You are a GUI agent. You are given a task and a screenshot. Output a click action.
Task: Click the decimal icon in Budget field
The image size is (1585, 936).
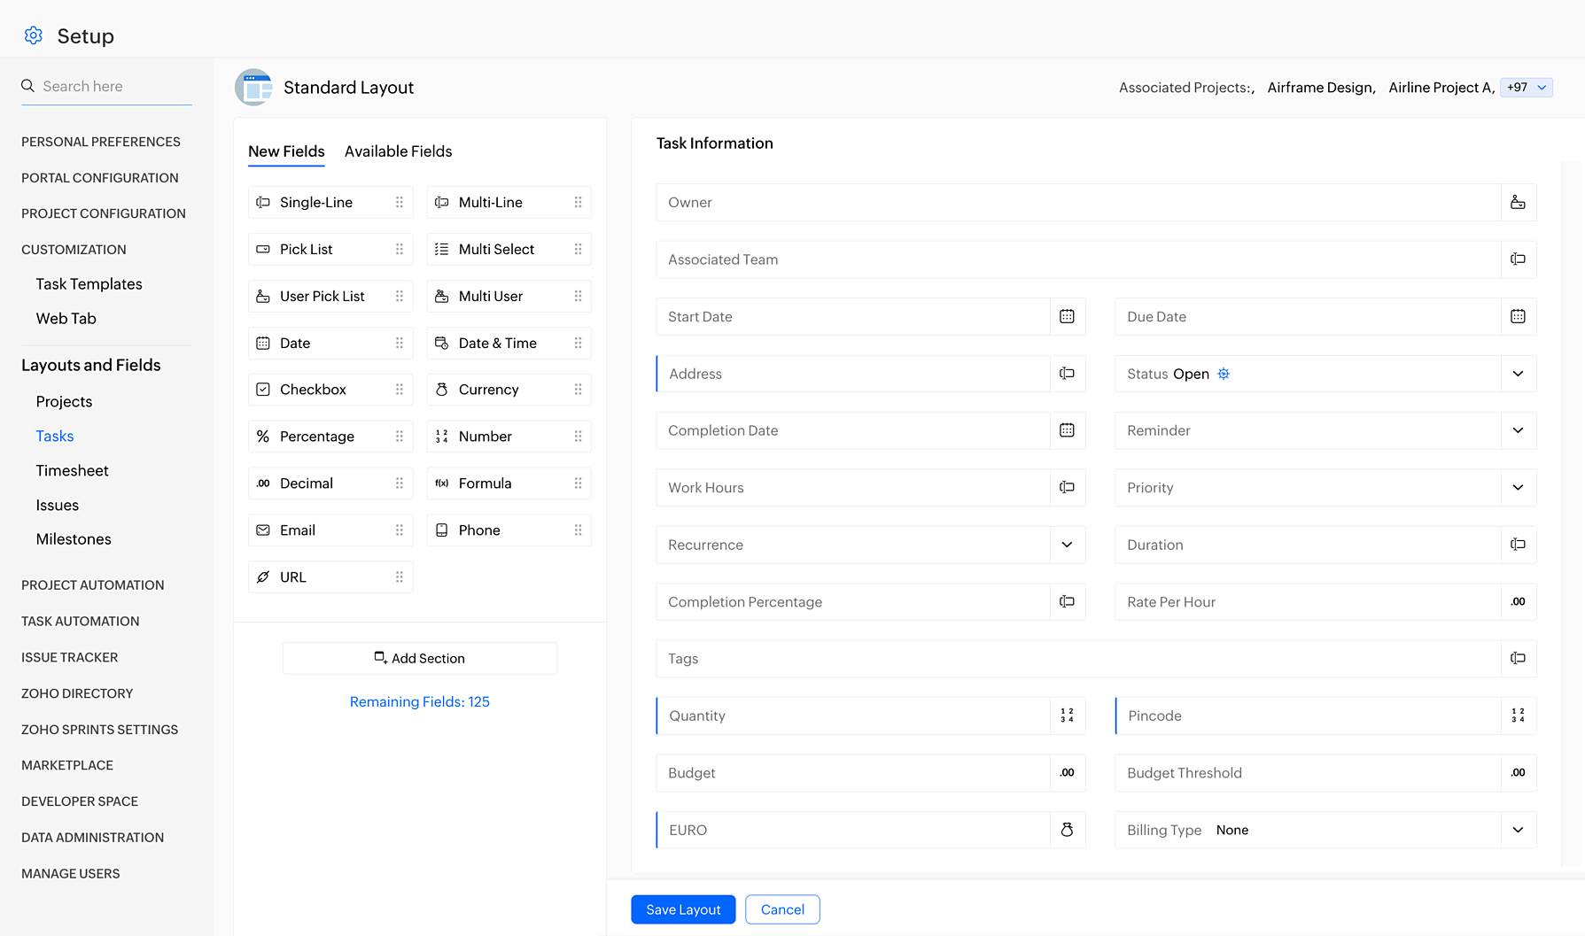[1067, 773]
